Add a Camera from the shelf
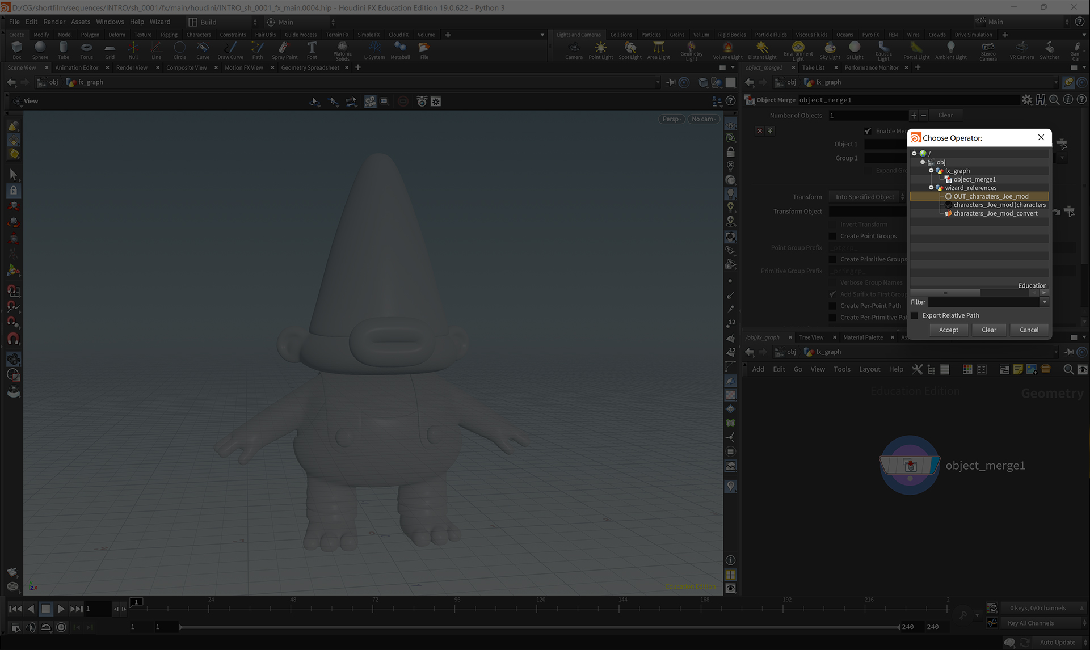Image resolution: width=1090 pixels, height=650 pixels. click(574, 50)
